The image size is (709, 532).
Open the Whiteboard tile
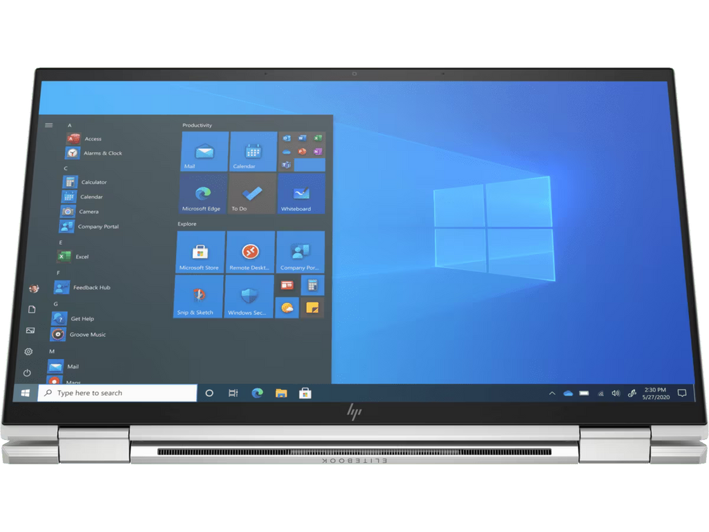[301, 193]
